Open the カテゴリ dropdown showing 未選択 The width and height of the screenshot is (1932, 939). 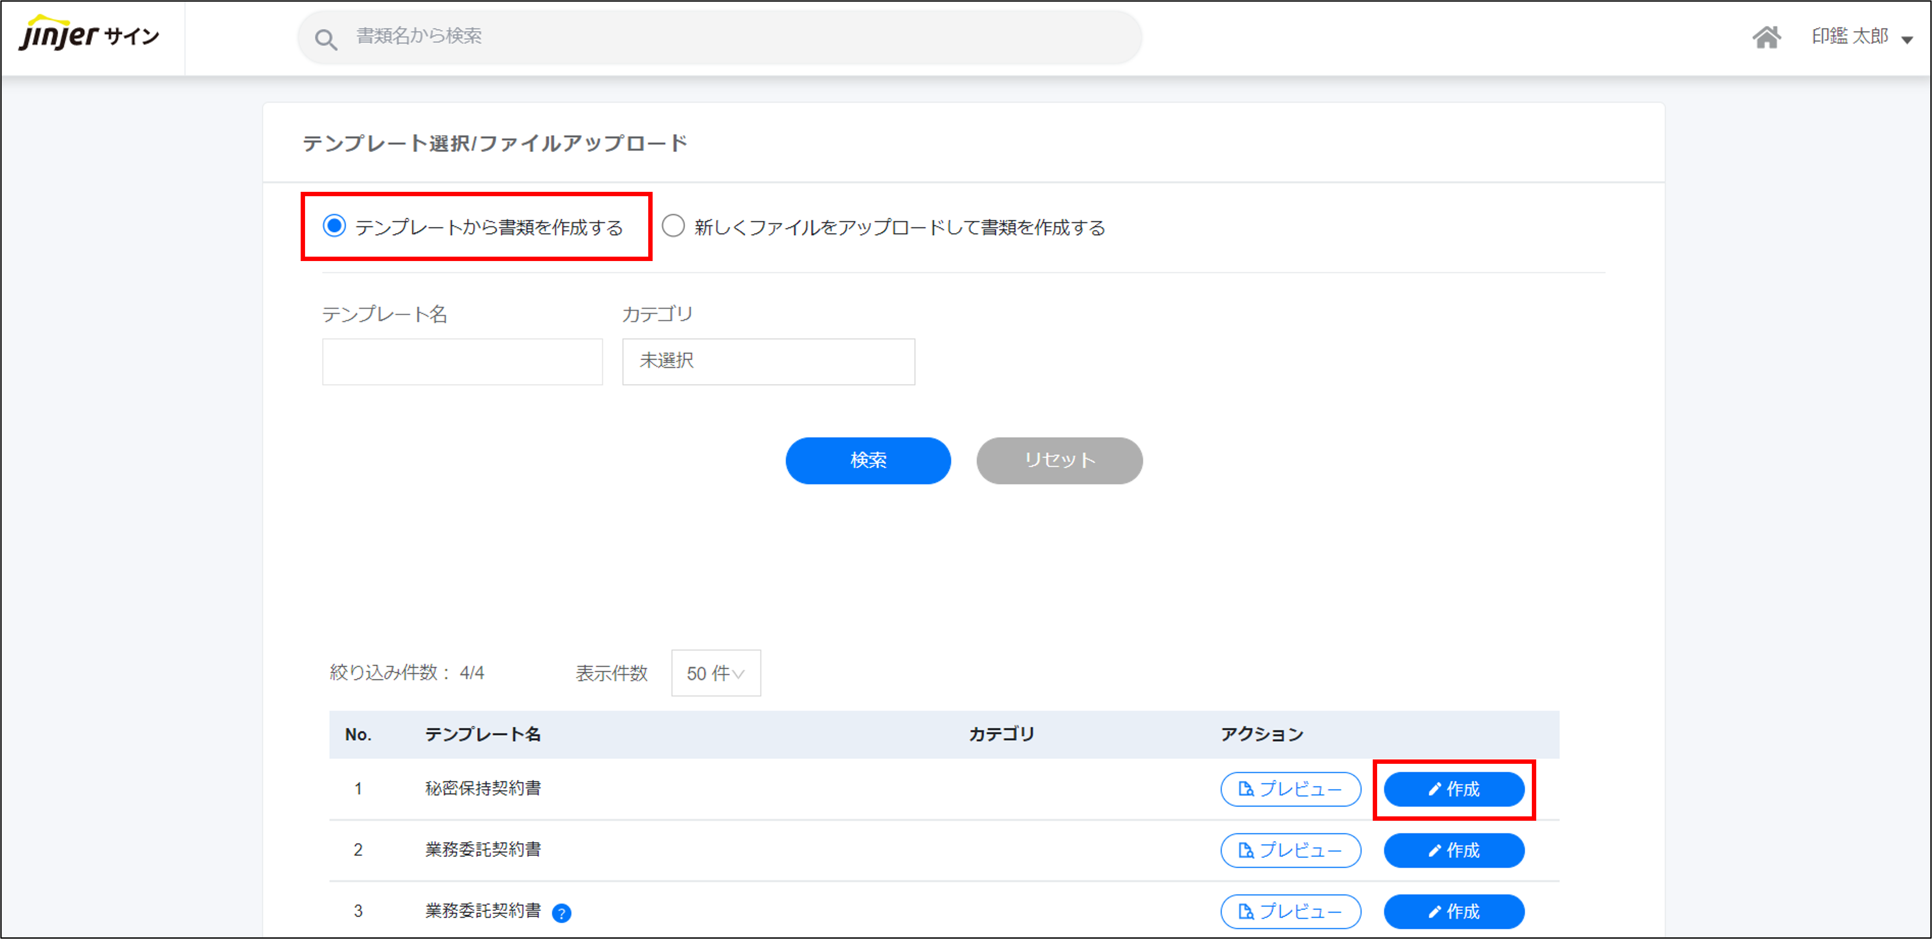click(768, 361)
